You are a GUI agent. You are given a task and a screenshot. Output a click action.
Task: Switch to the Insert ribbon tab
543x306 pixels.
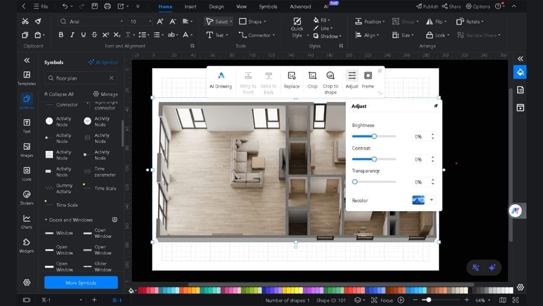click(x=190, y=7)
